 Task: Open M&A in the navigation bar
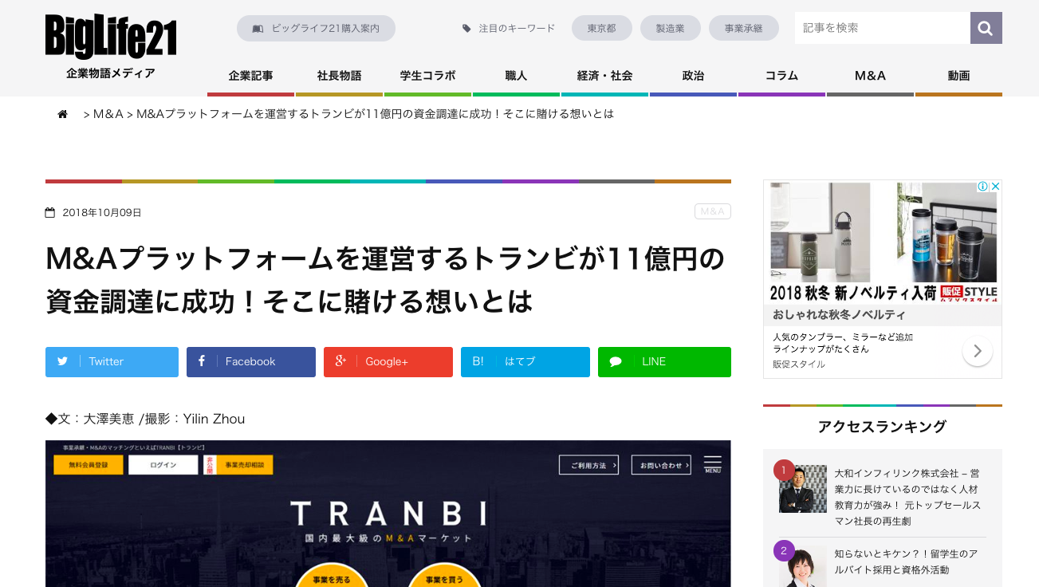(870, 77)
